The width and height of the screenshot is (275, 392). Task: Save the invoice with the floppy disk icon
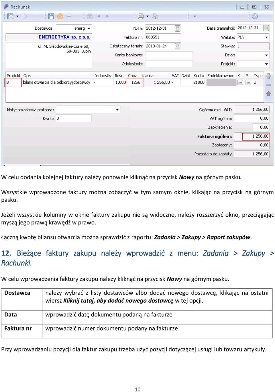tap(51, 16)
